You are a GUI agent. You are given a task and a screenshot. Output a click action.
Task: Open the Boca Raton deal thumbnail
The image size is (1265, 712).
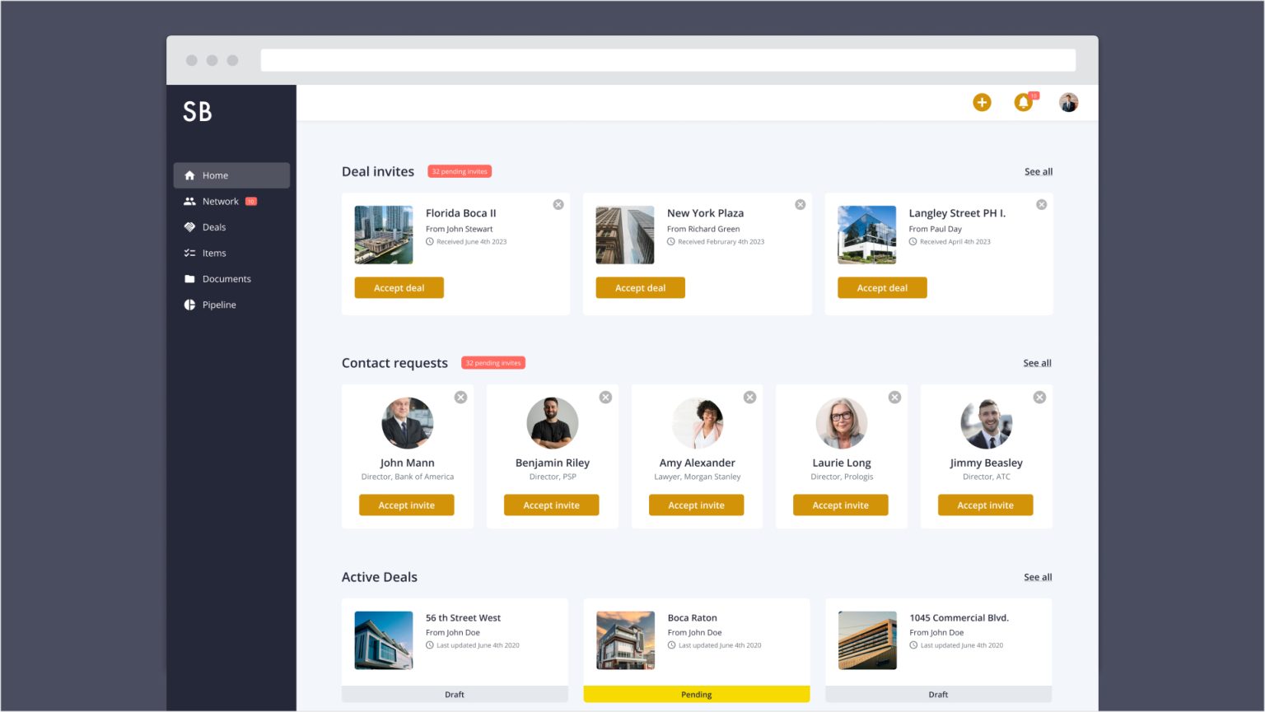tap(625, 640)
